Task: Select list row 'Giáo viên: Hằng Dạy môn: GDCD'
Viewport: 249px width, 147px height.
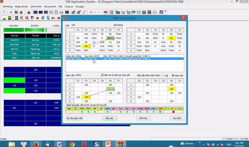Action: pyautogui.click(x=125, y=56)
